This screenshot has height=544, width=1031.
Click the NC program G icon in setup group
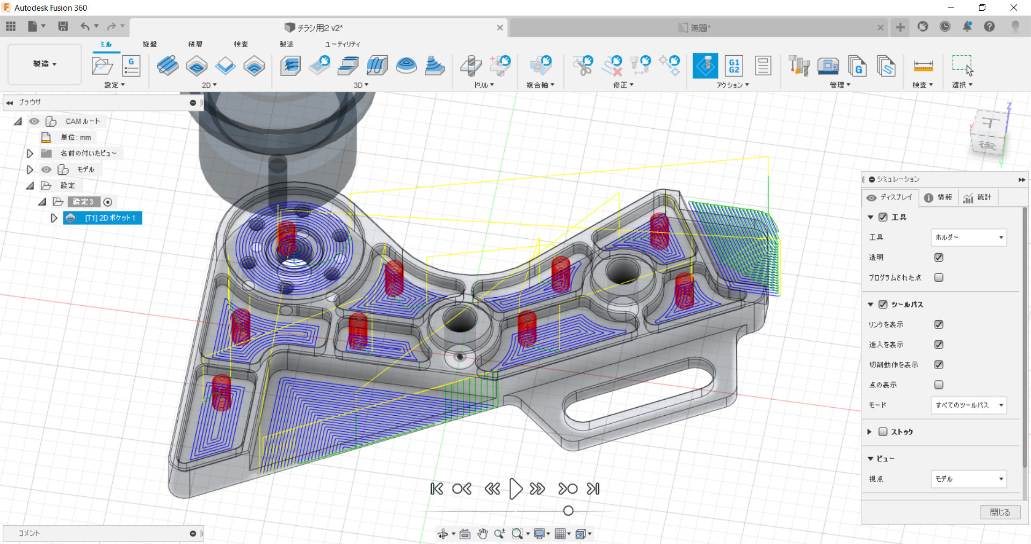pos(131,66)
